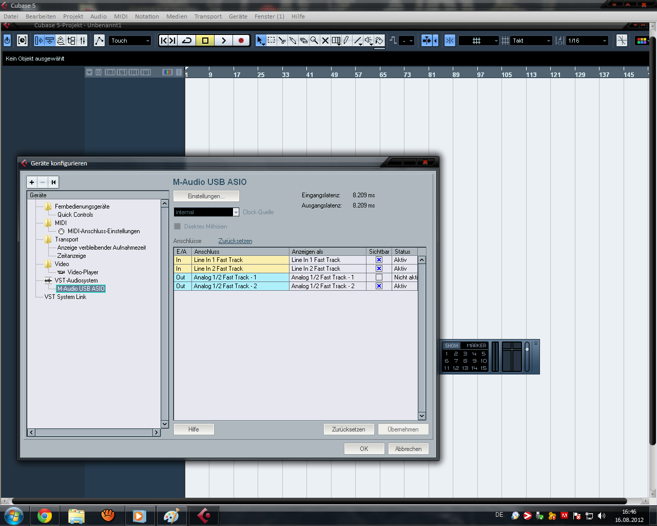Click the red Record button
657x526 pixels.
point(241,41)
